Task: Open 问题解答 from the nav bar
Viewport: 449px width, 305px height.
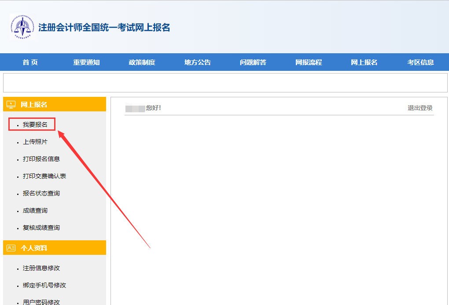Action: pos(253,62)
